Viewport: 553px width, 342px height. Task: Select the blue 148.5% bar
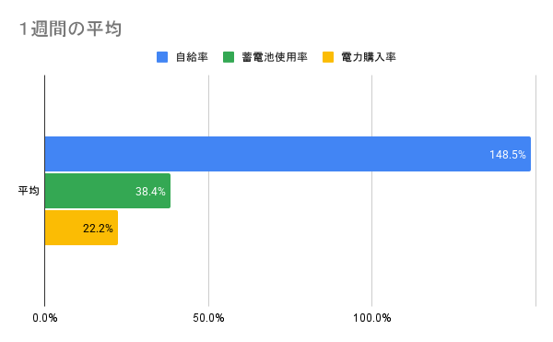[288, 154]
